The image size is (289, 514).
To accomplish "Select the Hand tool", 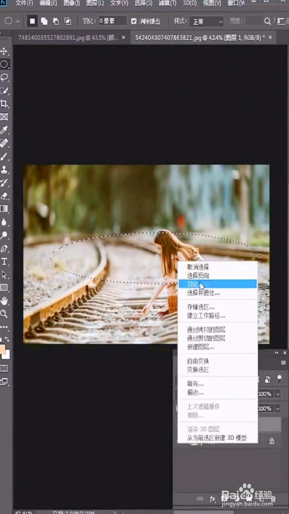I will (4, 300).
